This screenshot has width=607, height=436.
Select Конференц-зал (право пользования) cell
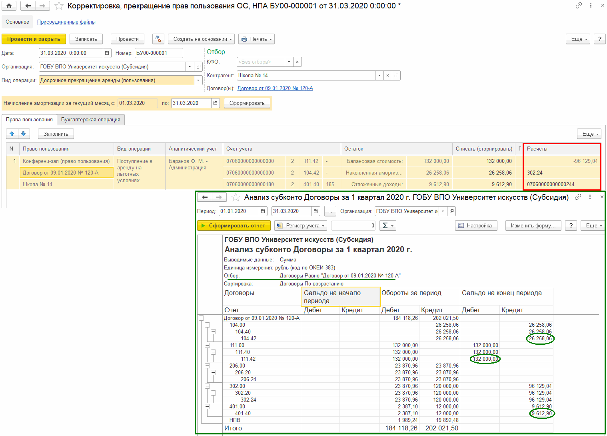tap(66, 161)
